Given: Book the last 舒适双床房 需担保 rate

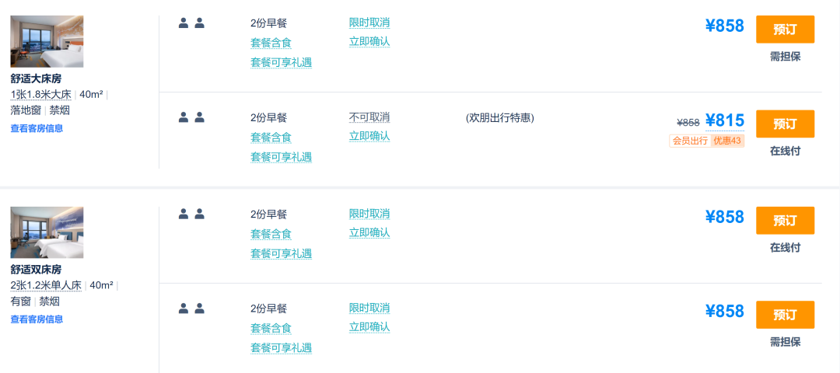Looking at the screenshot, I should (785, 315).
